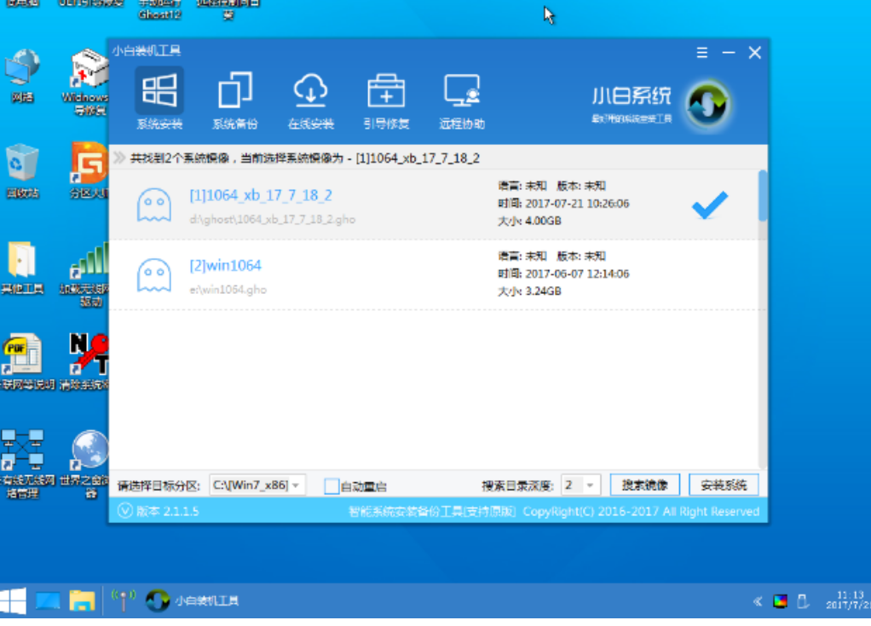
Task: Click the blue checkmark on first image
Action: coord(709,204)
